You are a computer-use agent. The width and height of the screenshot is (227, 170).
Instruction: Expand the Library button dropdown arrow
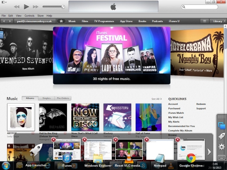[225, 21]
